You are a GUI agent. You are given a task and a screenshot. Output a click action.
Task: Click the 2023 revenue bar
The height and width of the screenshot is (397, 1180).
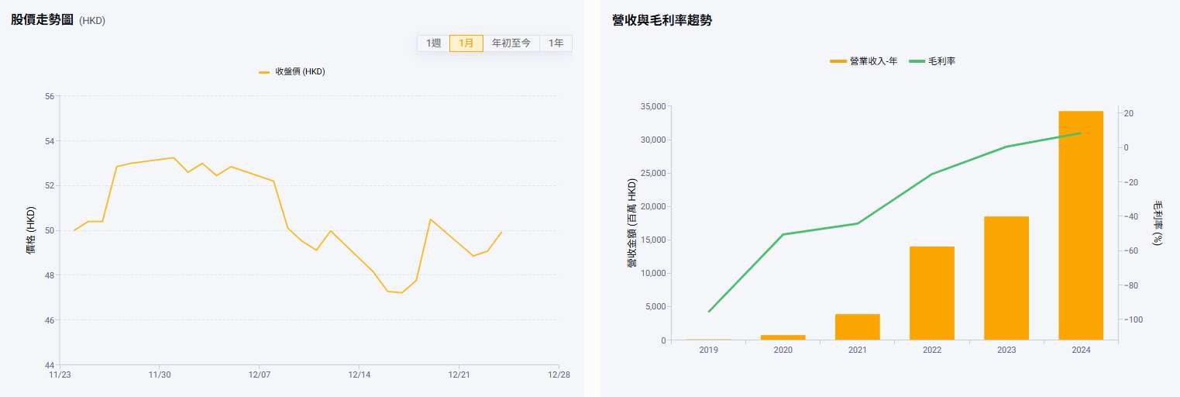[1006, 278]
